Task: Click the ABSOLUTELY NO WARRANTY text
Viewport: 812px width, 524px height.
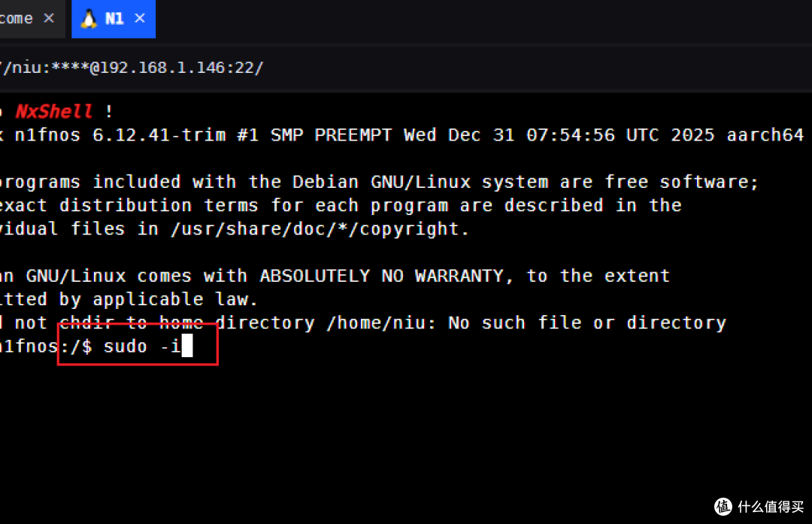Action: coord(381,276)
